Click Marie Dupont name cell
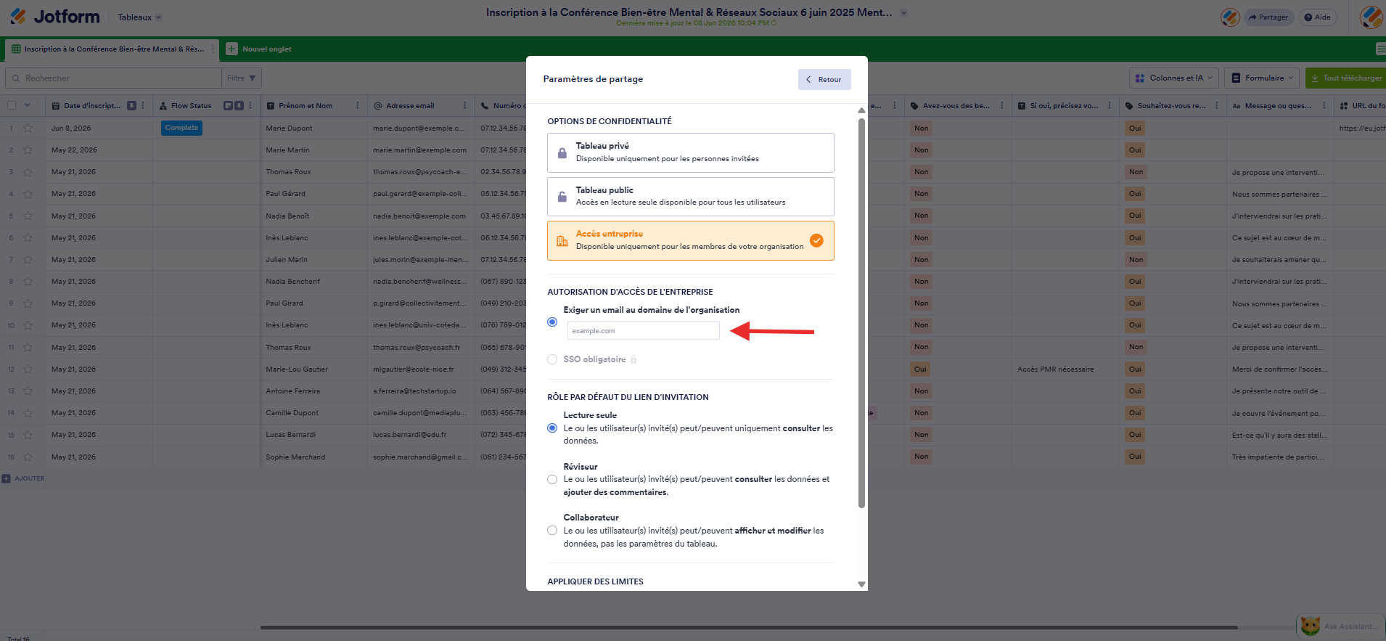The height and width of the screenshot is (641, 1386). point(313,128)
